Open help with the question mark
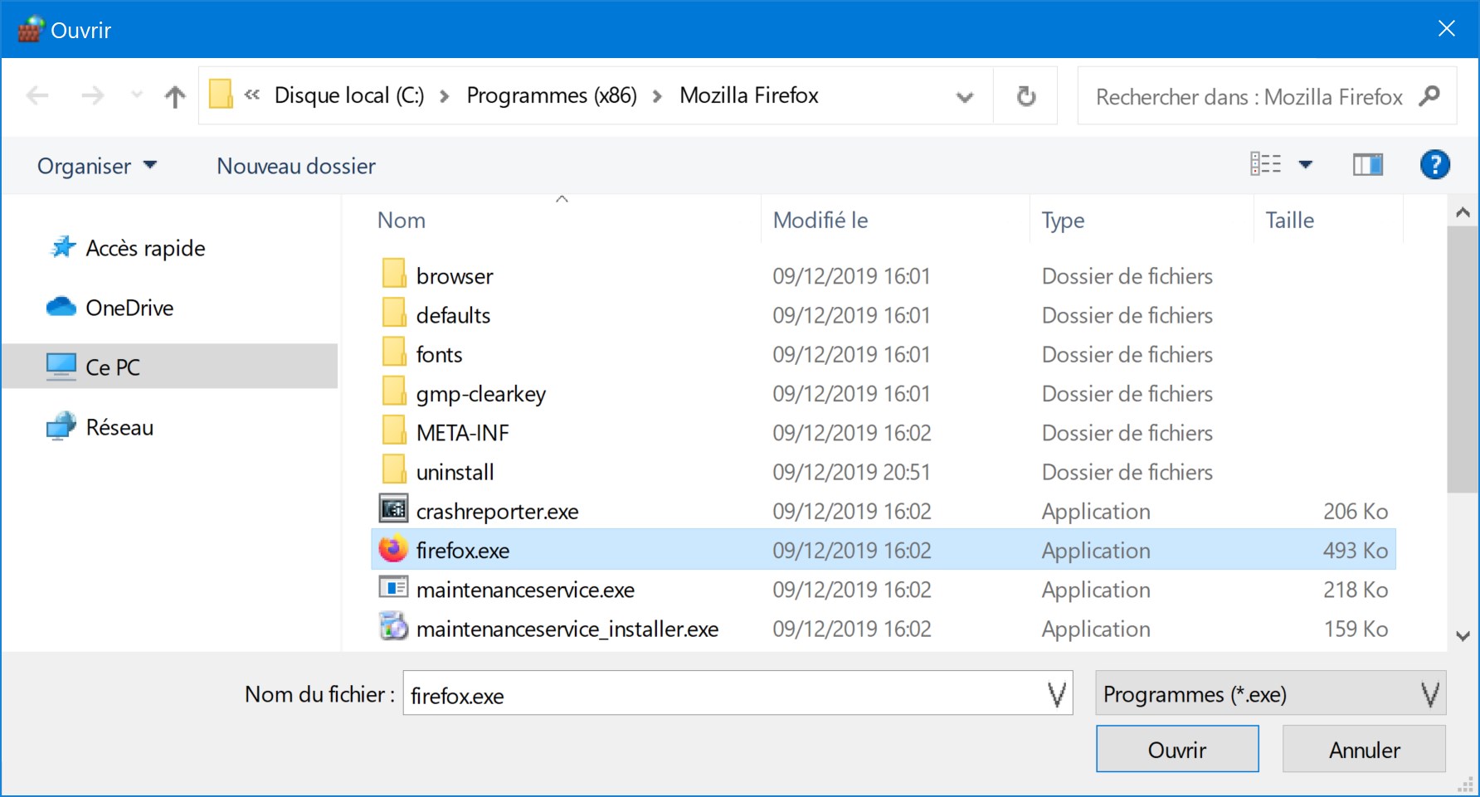The height and width of the screenshot is (797, 1480). tap(1435, 165)
